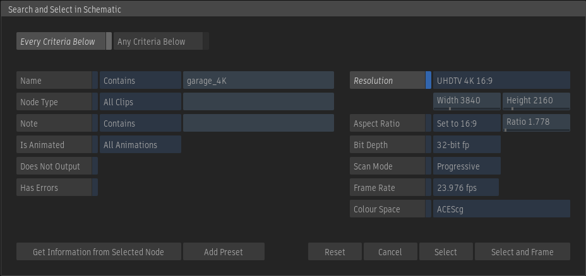The width and height of the screenshot is (586, 276).
Task: Reset the search criteria
Action: [335, 252]
